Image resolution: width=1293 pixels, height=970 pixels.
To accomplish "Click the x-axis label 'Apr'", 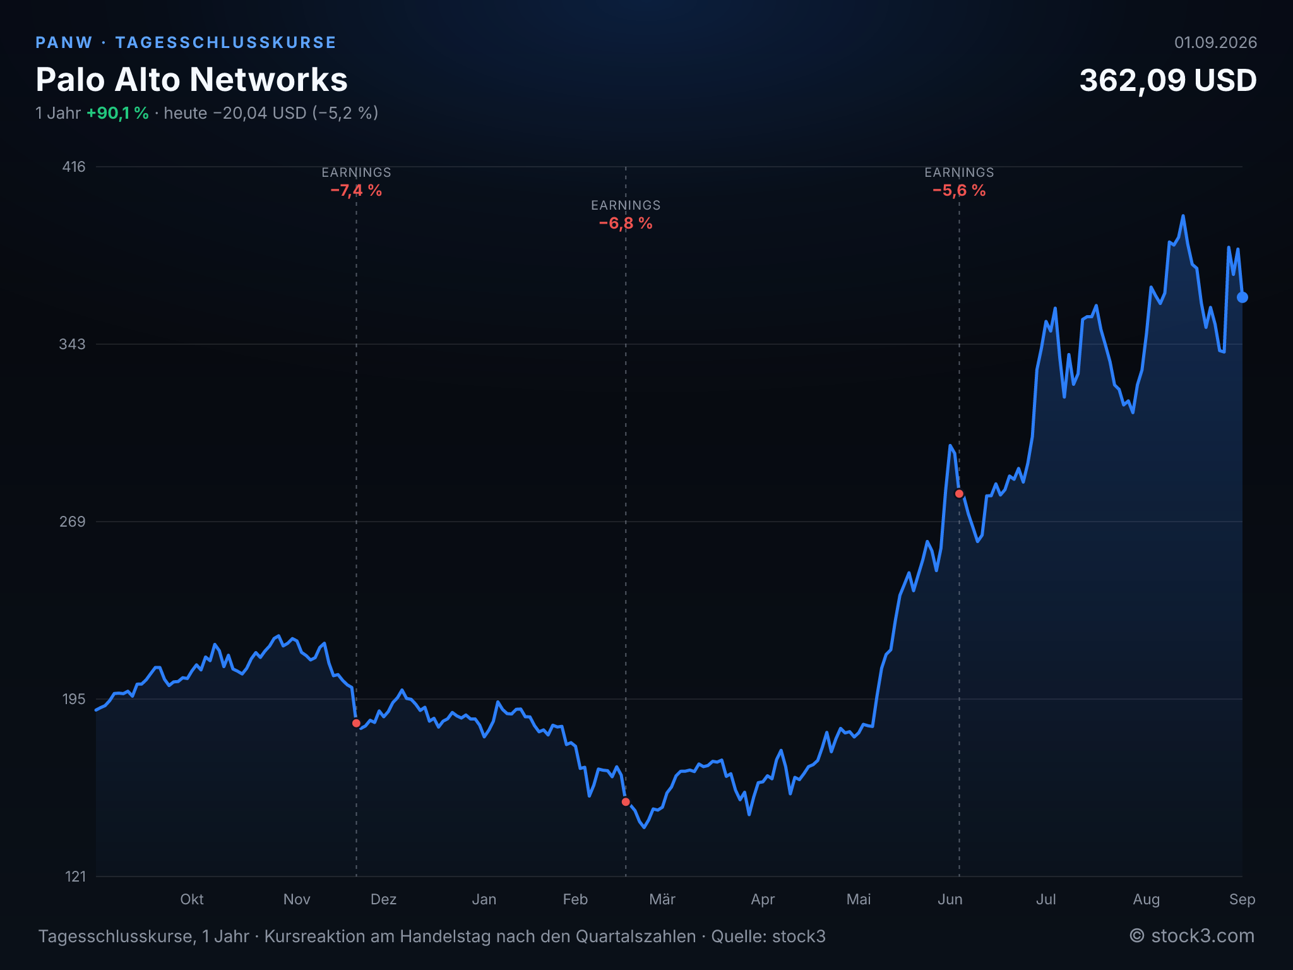I will click(x=763, y=899).
